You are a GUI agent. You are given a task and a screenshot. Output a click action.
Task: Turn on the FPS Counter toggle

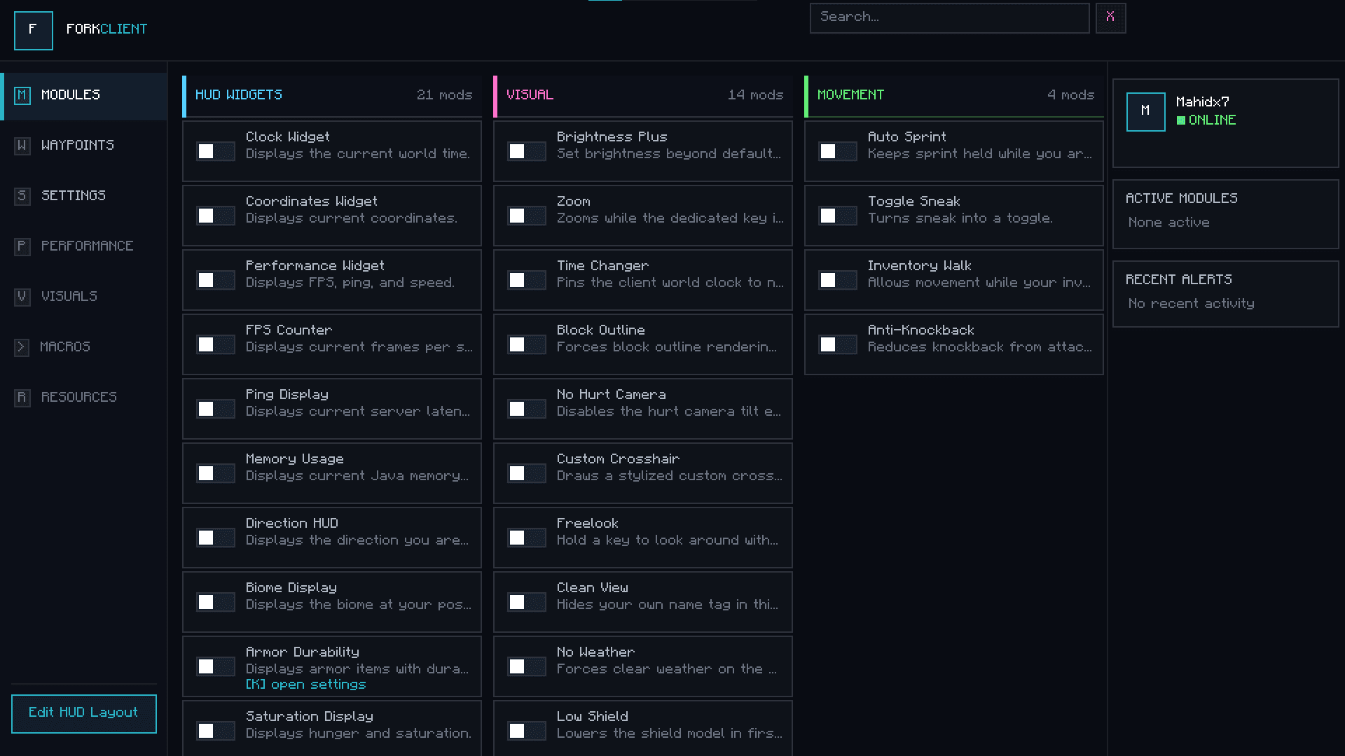click(x=215, y=344)
